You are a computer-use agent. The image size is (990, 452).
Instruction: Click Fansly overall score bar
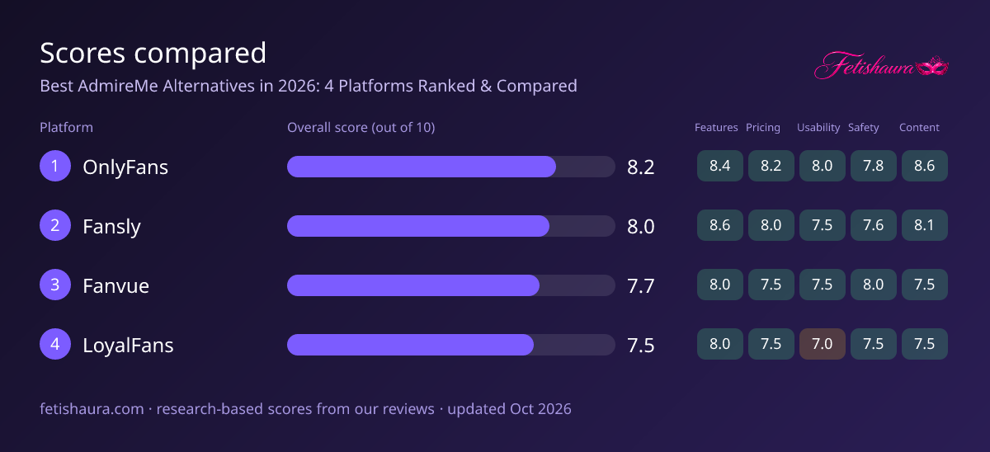coord(451,226)
